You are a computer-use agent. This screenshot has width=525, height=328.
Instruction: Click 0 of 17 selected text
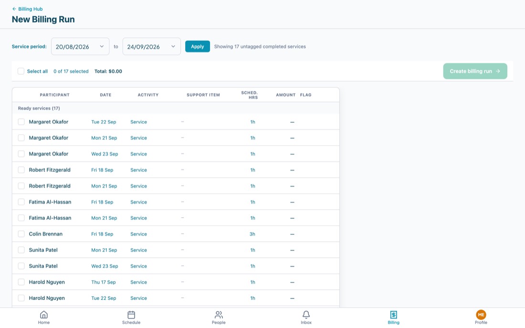71,71
